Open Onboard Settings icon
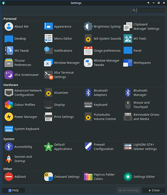Image resolution: width=167 pixels, height=195 pixels. 48,177
